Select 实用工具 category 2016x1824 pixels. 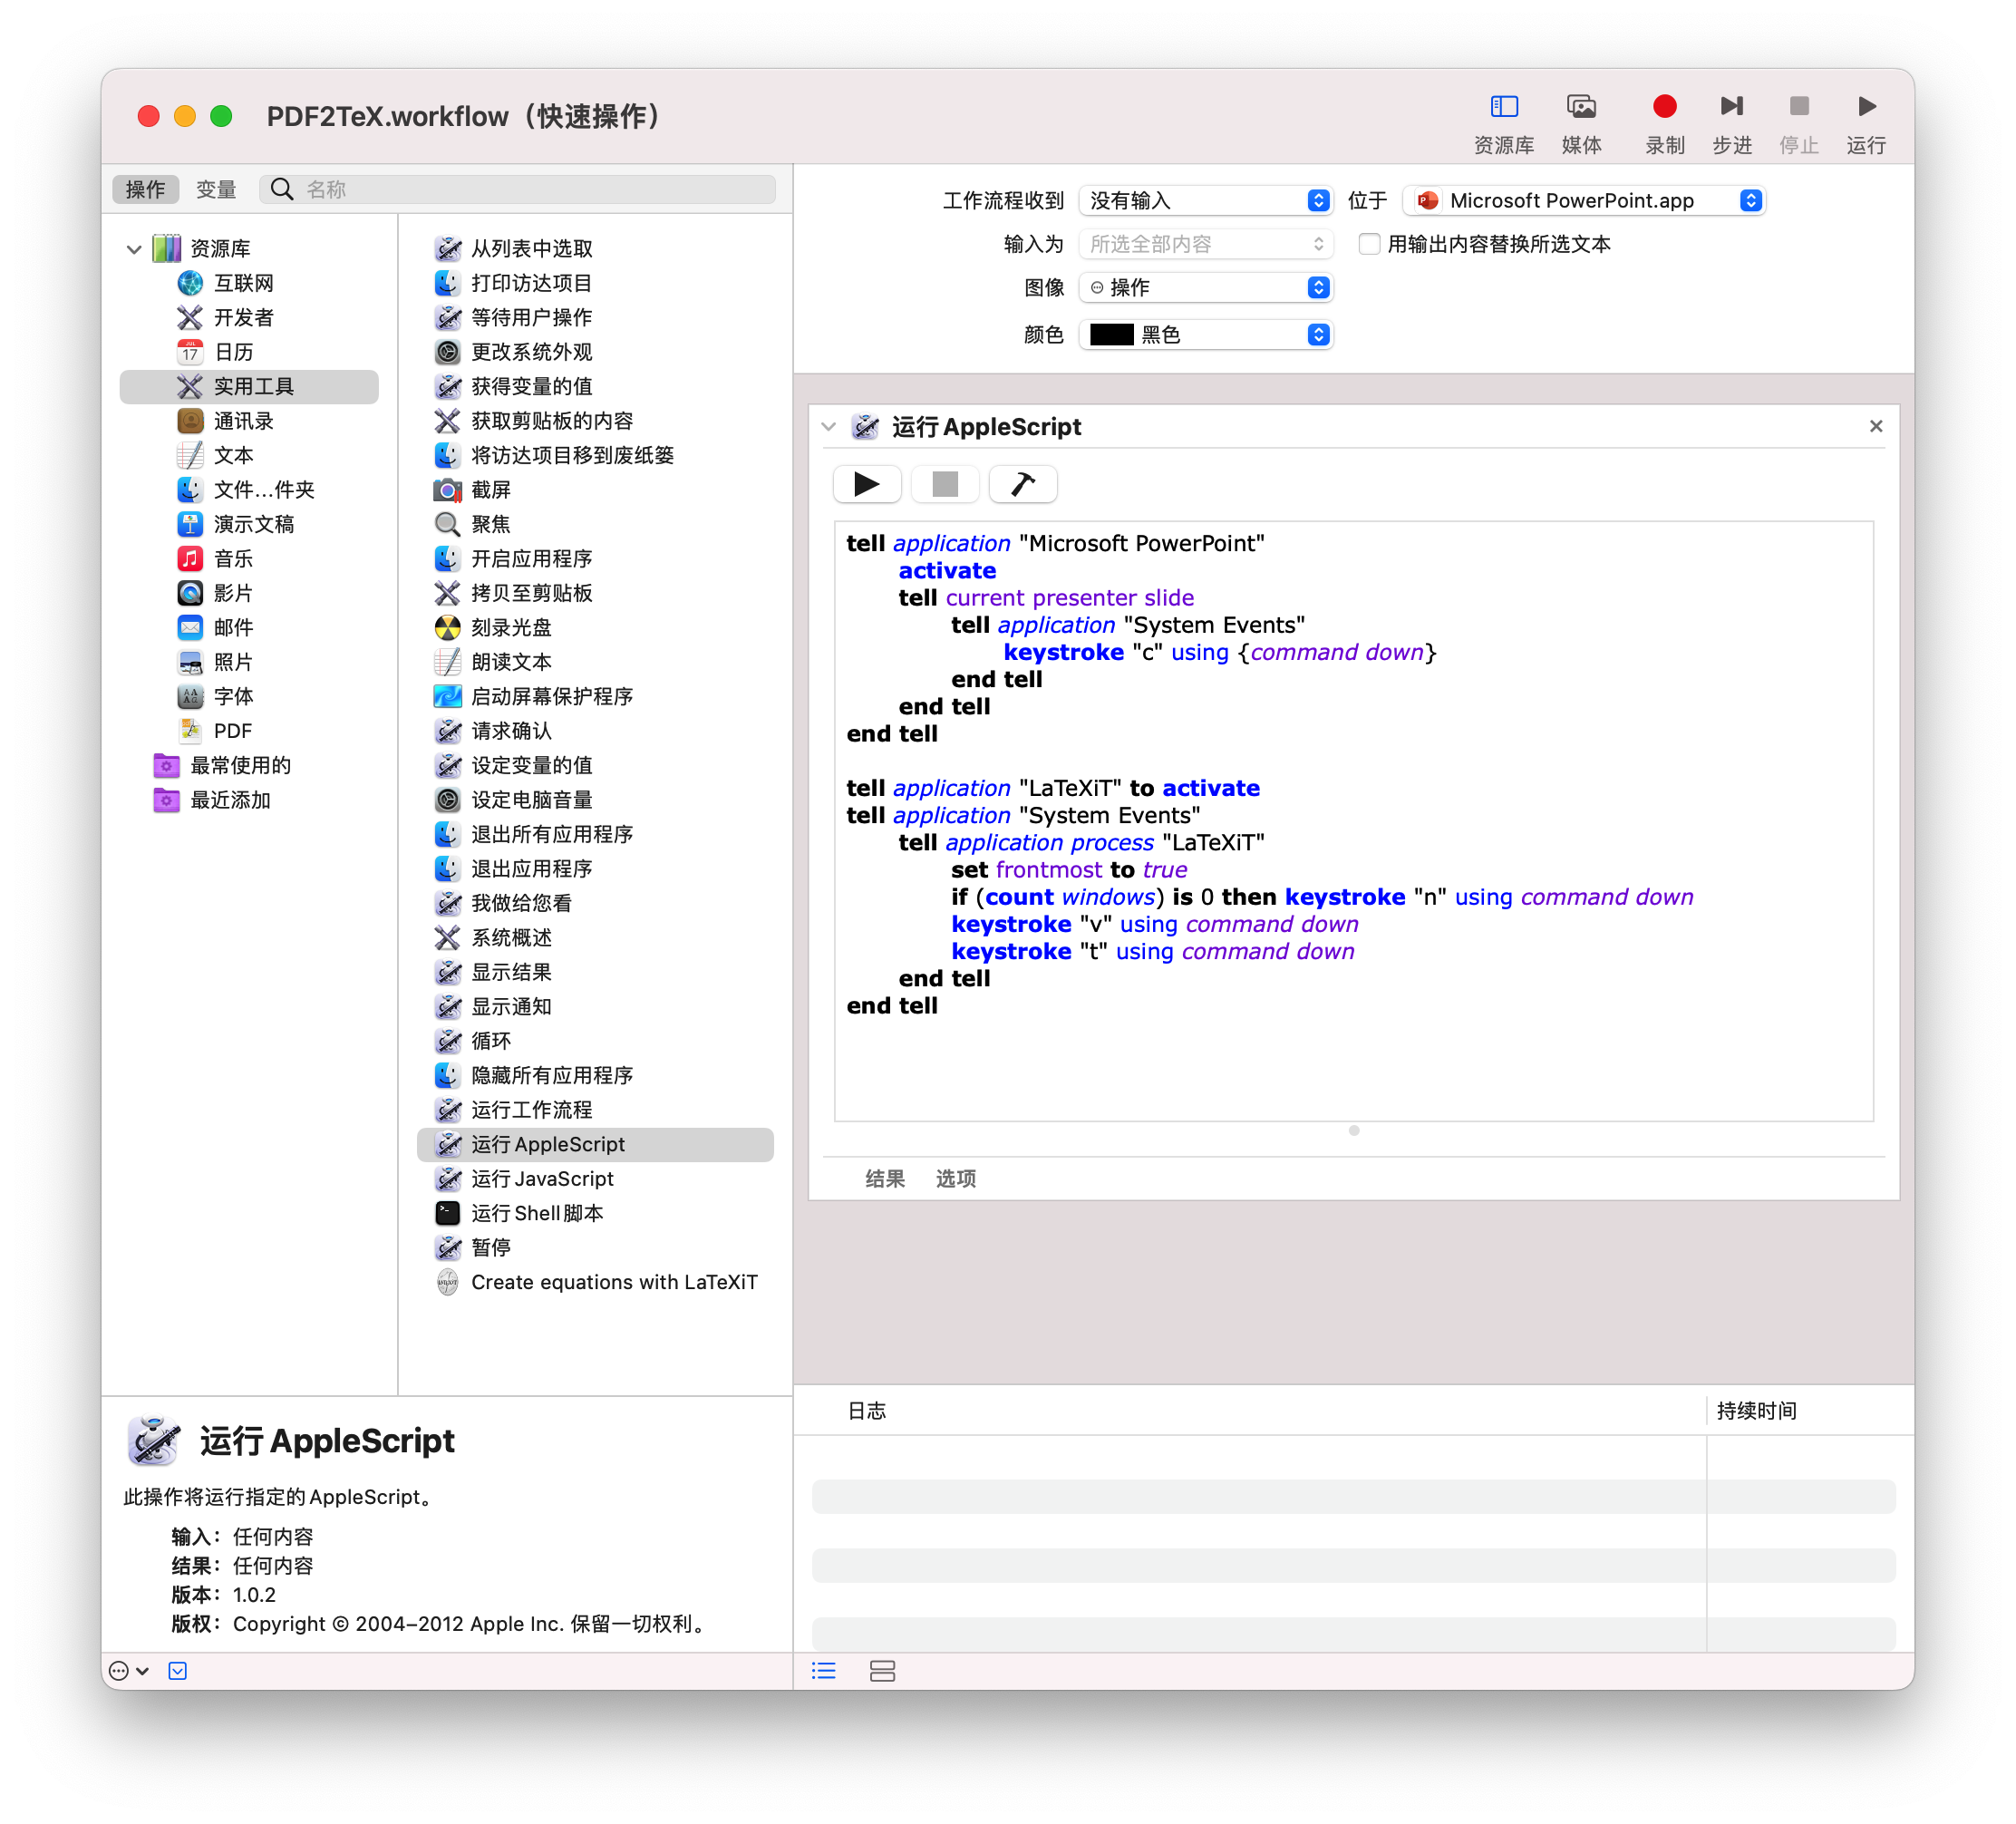coord(250,387)
